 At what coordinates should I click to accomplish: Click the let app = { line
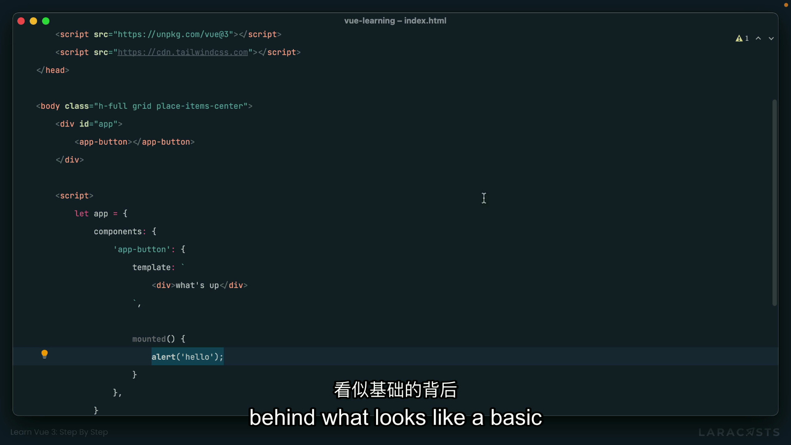pyautogui.click(x=101, y=213)
